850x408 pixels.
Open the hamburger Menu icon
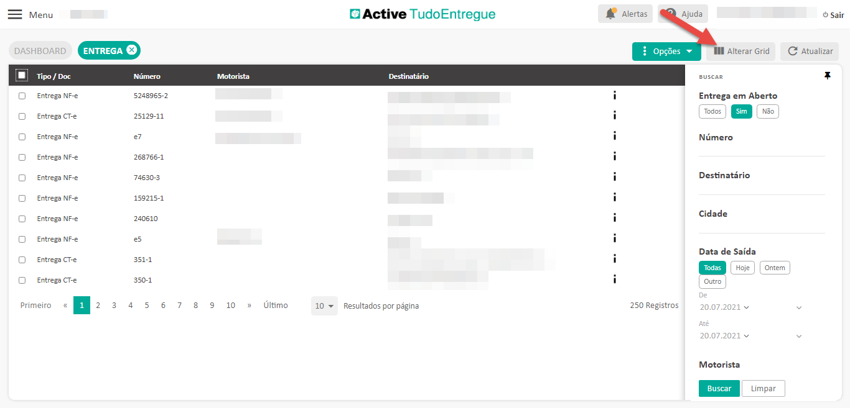click(15, 14)
